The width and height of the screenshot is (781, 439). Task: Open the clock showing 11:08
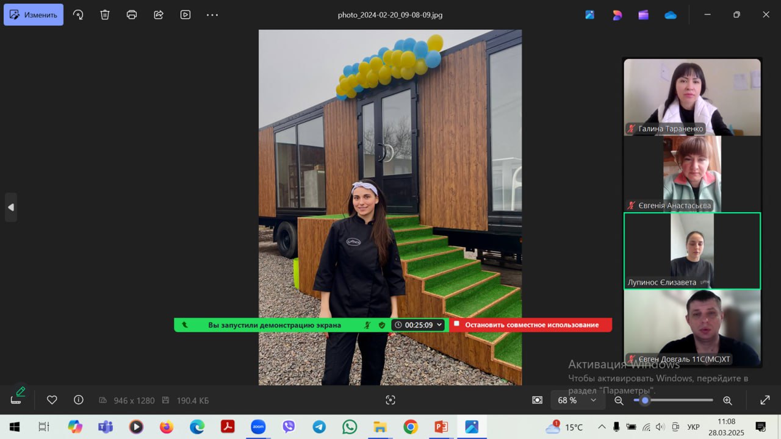click(x=726, y=427)
